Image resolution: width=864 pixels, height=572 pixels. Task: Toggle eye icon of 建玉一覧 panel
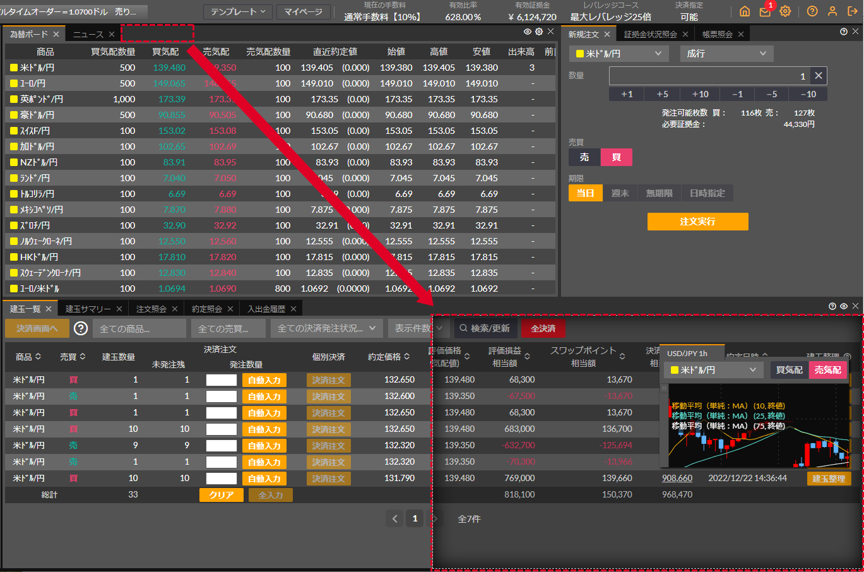click(844, 306)
